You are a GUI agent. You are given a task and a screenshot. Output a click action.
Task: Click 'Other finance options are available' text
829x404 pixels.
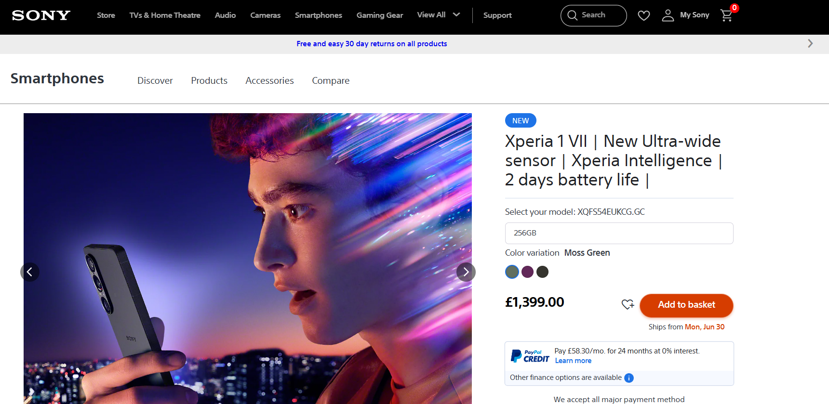point(566,378)
